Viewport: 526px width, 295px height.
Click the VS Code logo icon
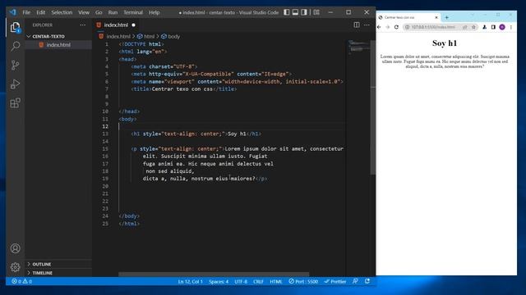click(13, 12)
